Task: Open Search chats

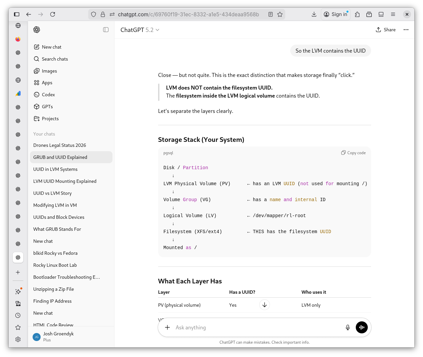Action: pos(55,59)
